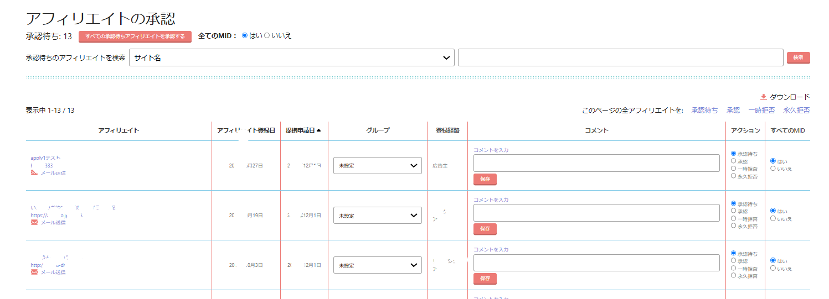Open the third row group dropdown
Screen dimensions: 829x299
click(377, 265)
